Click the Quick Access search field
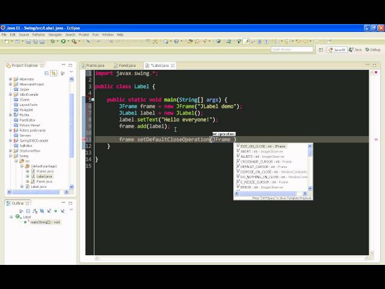The height and width of the screenshot is (289, 385). tap(292, 49)
